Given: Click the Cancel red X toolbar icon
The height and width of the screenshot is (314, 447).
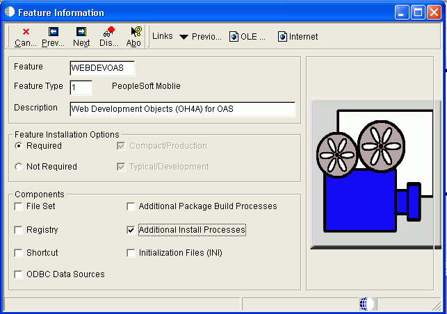Looking at the screenshot, I should (26, 32).
